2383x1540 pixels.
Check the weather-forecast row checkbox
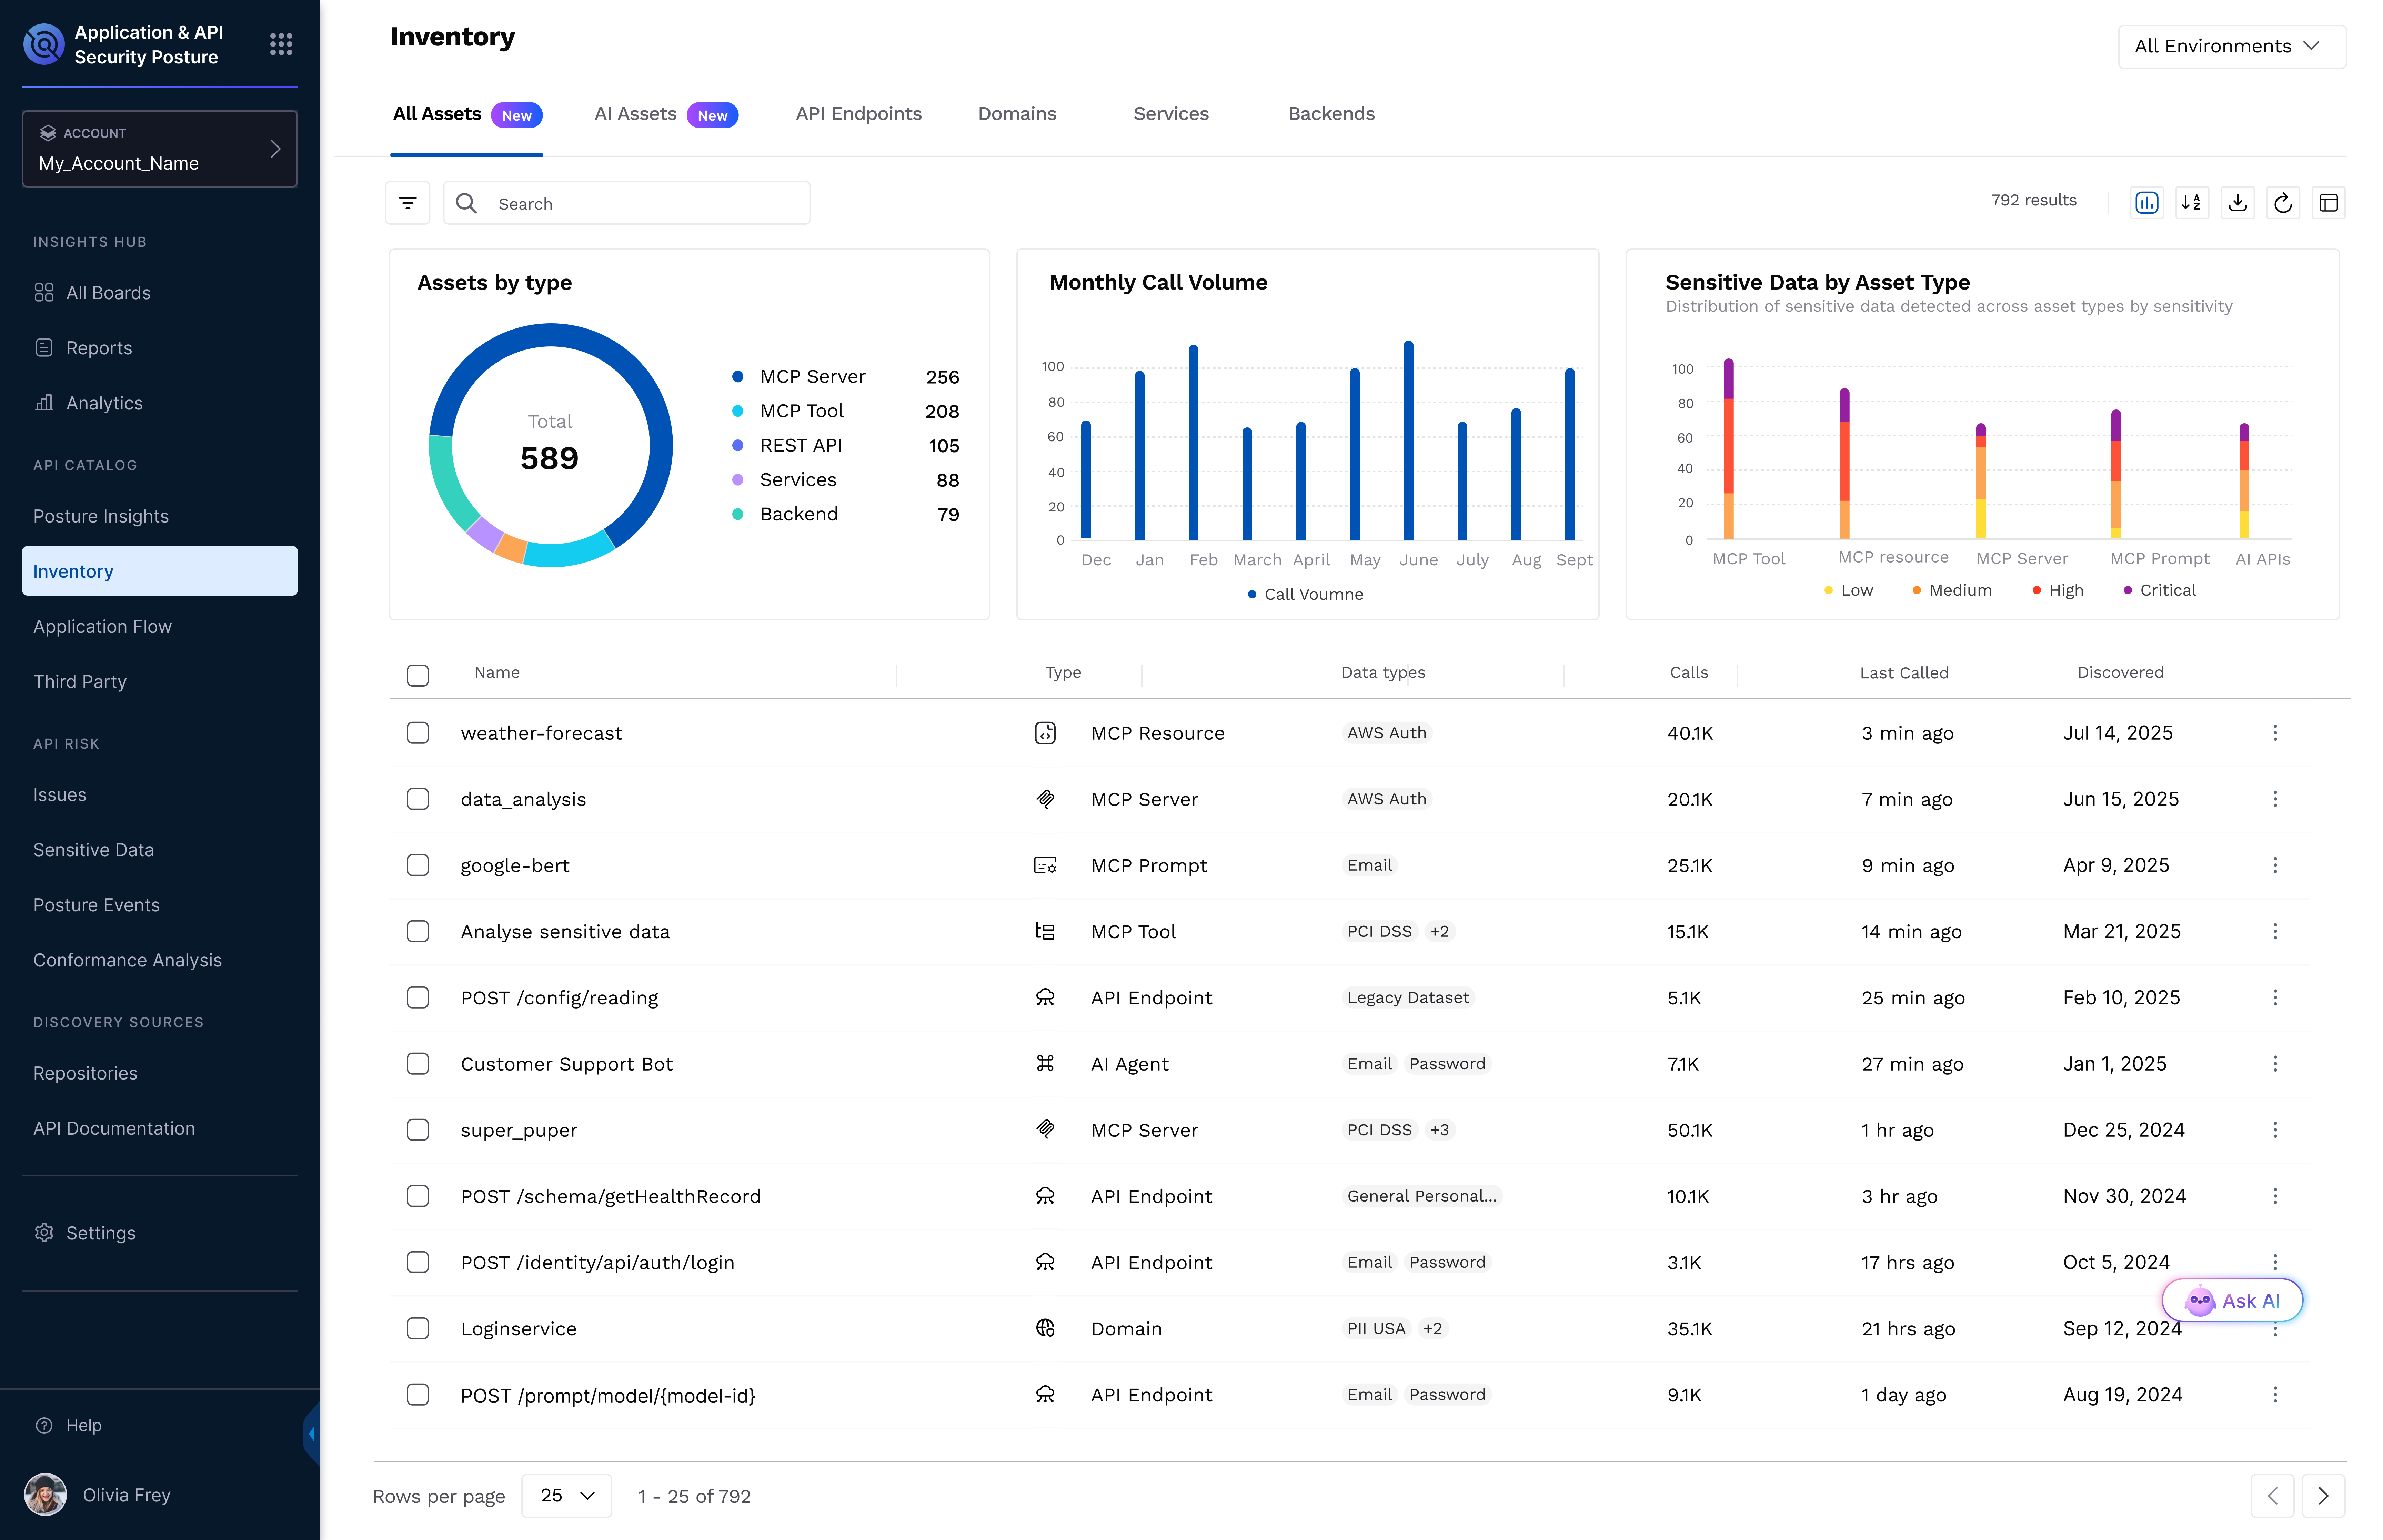pos(418,733)
